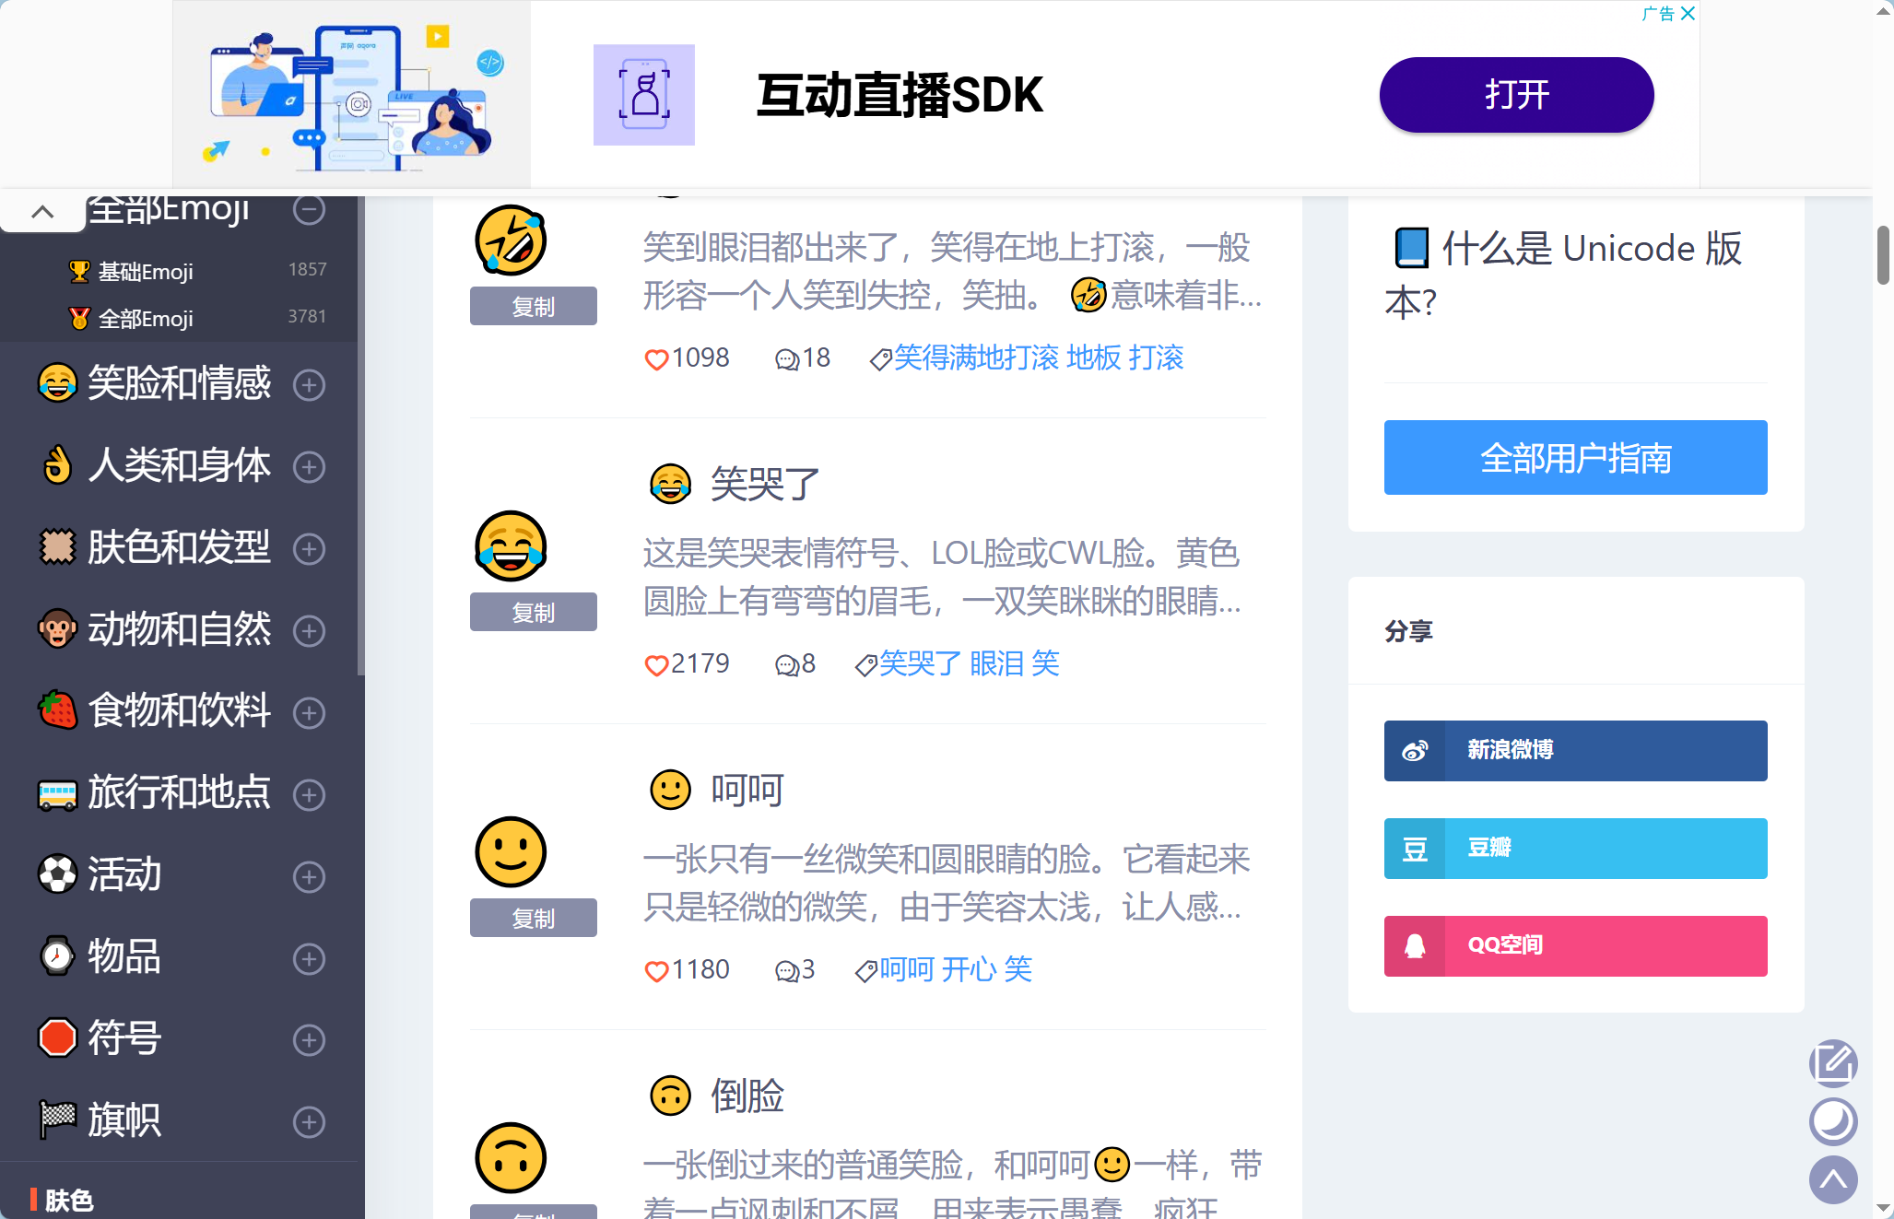Expand the 旗帜 category

(309, 1121)
